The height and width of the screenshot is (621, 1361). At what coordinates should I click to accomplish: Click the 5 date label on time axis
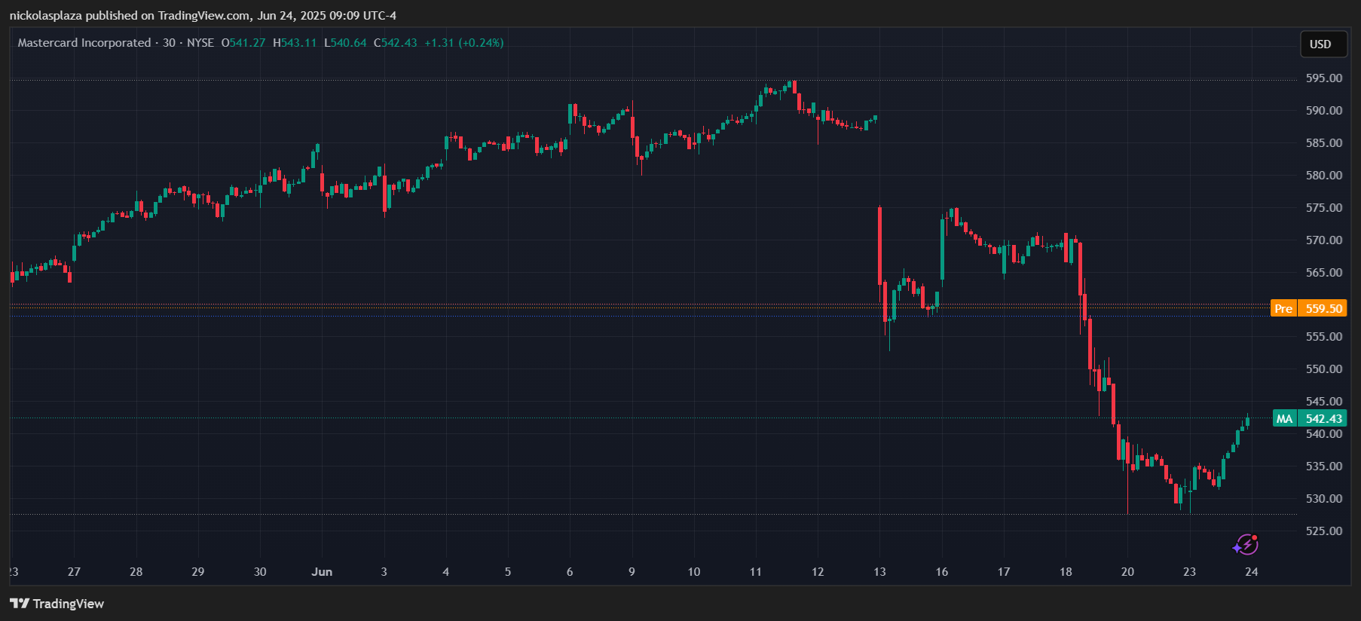click(x=508, y=572)
